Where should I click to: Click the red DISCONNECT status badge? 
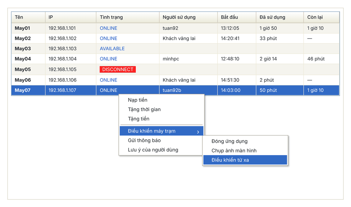(118, 69)
